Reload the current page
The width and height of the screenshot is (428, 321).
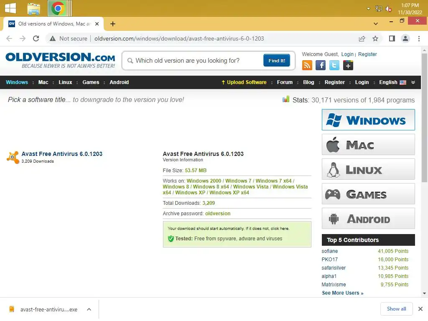tap(36, 38)
